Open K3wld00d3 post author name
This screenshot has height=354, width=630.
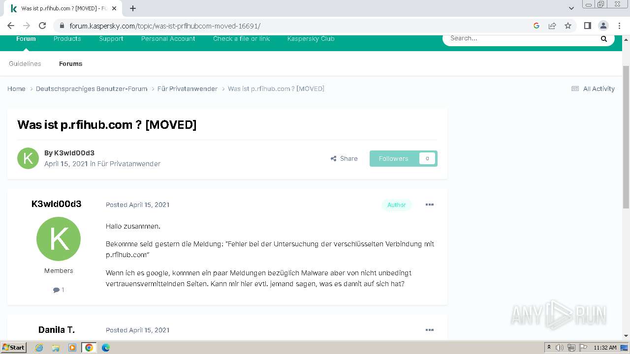click(x=57, y=204)
